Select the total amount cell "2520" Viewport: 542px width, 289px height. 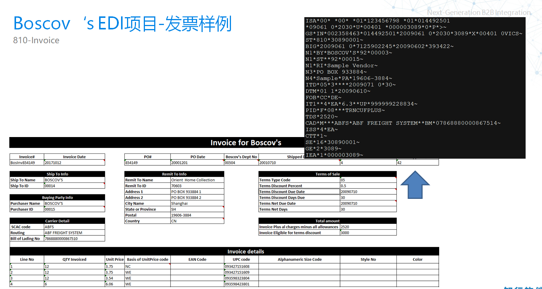368,227
